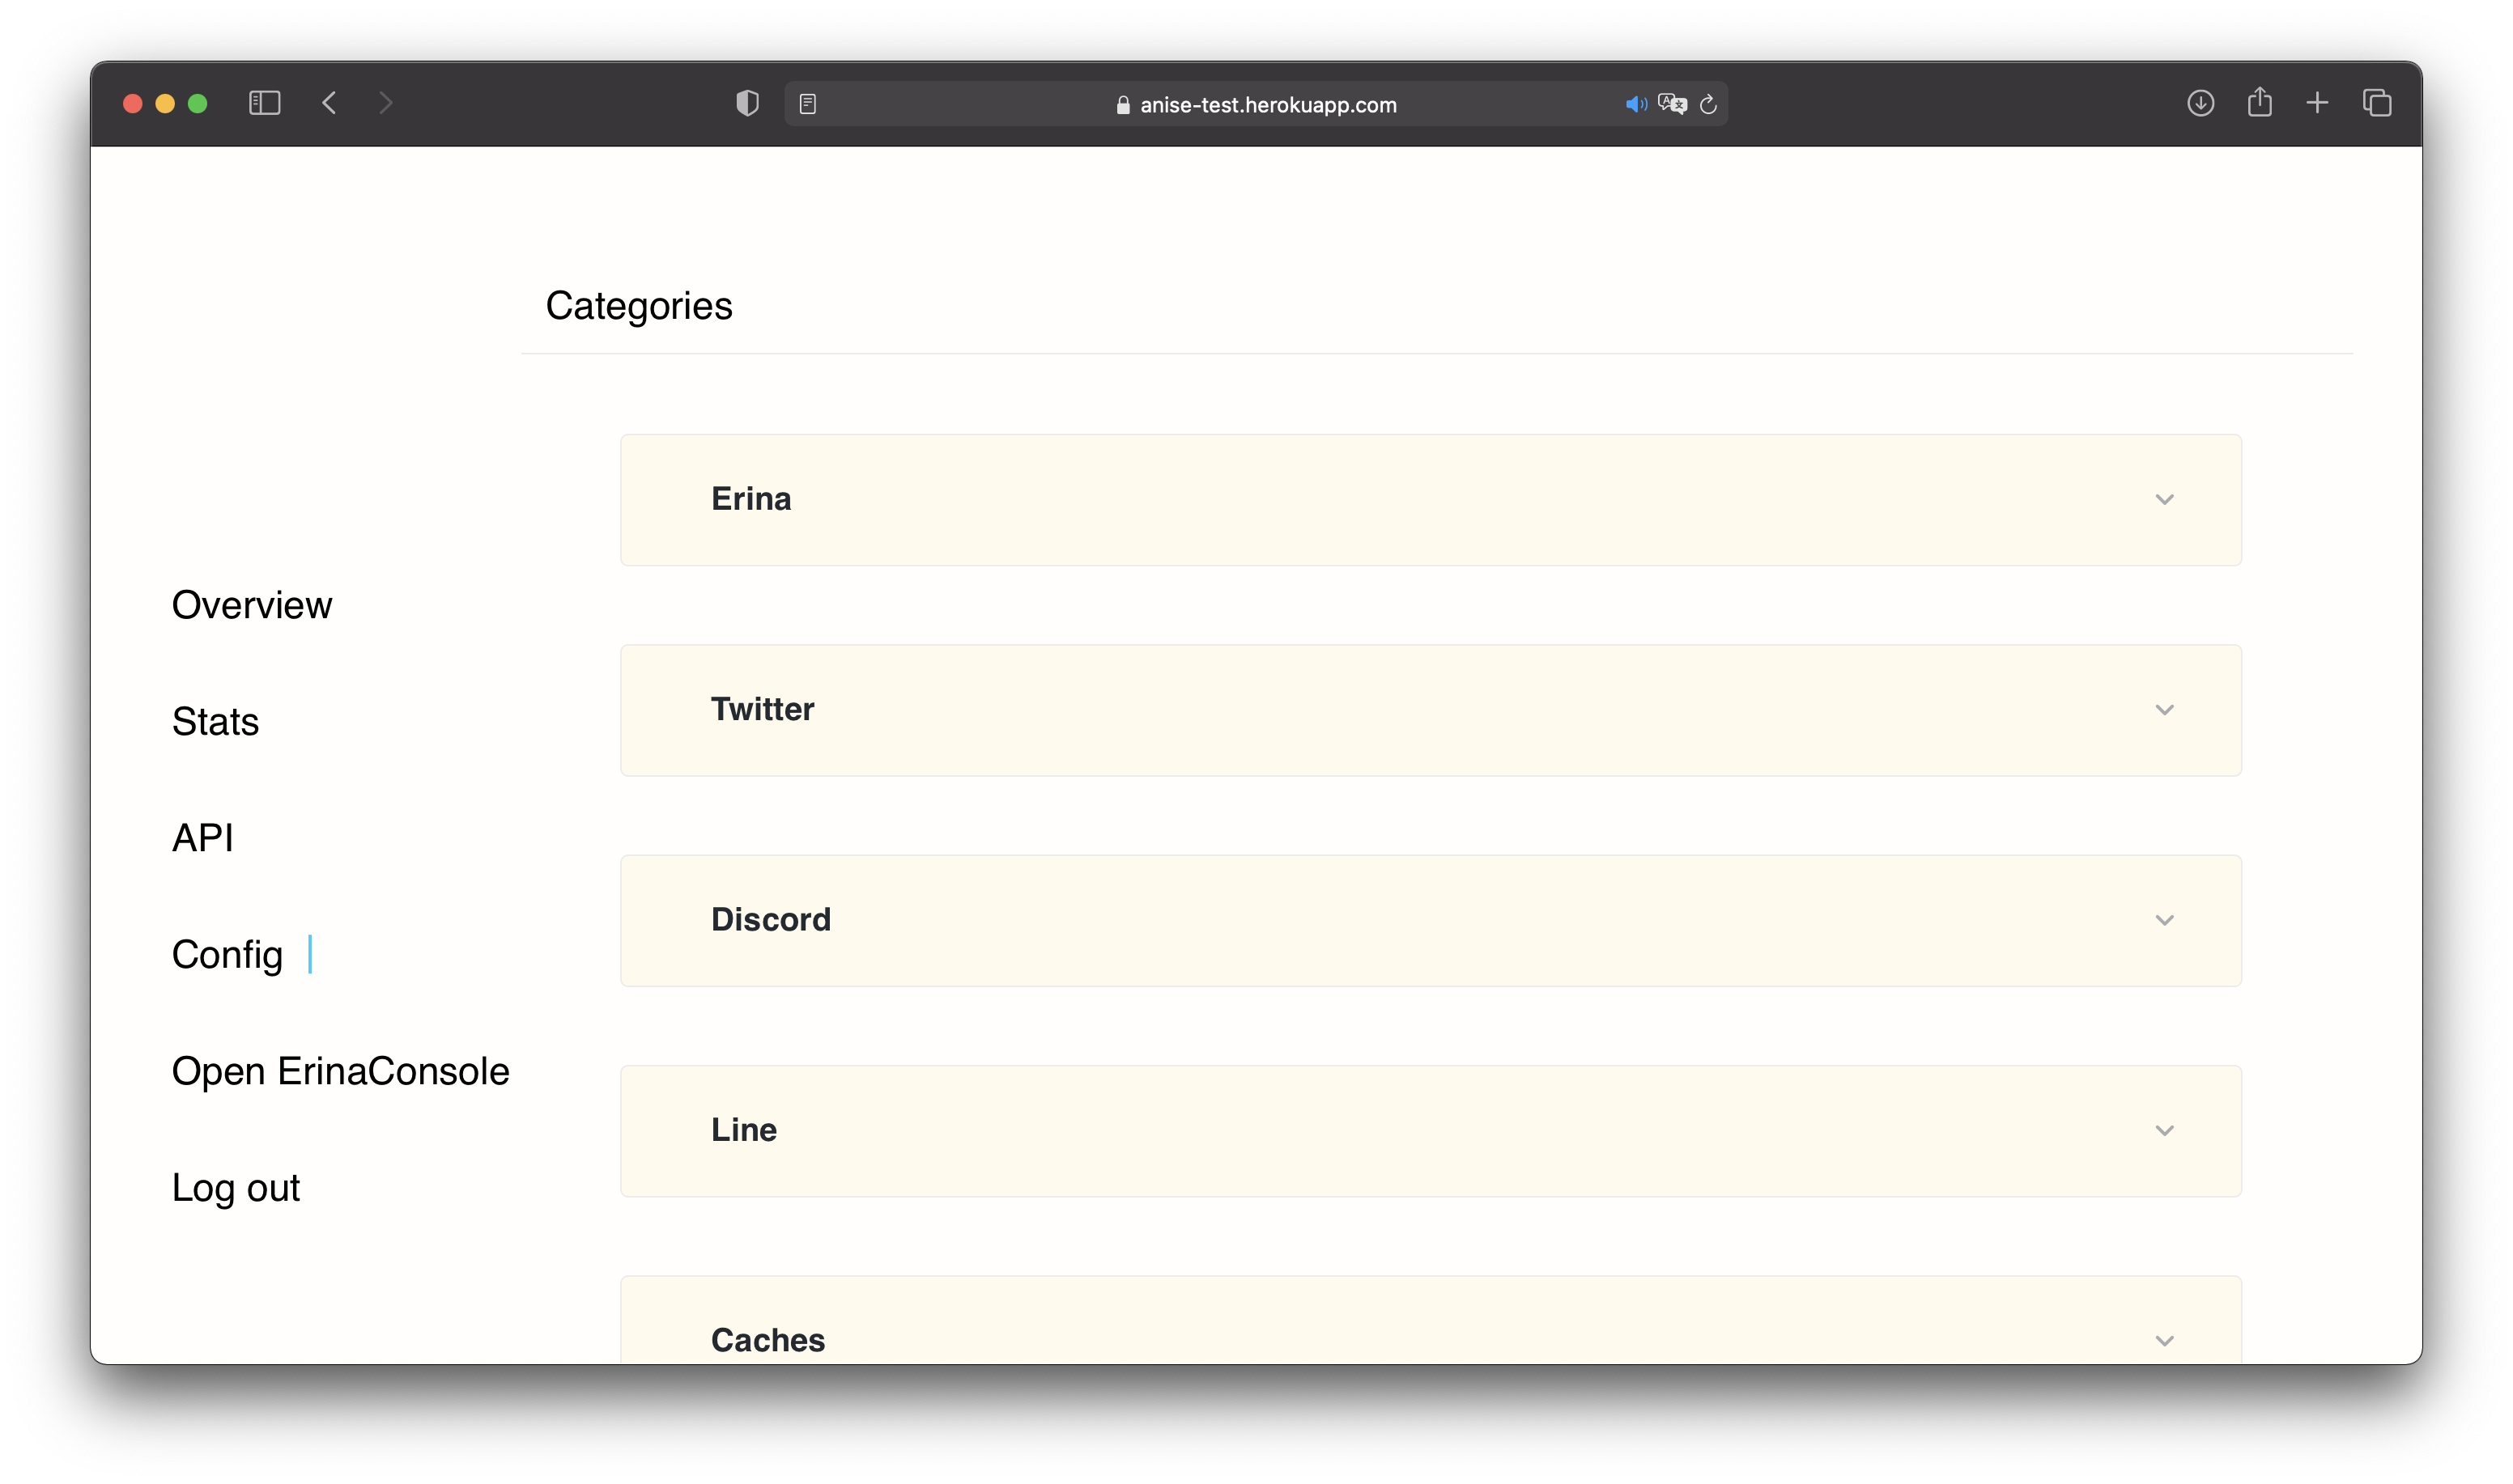Click the Categories heading
The height and width of the screenshot is (1484, 2513).
coord(638,306)
